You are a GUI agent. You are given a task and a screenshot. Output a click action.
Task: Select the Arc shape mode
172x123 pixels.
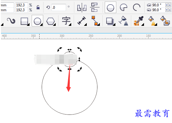pos(137,7)
